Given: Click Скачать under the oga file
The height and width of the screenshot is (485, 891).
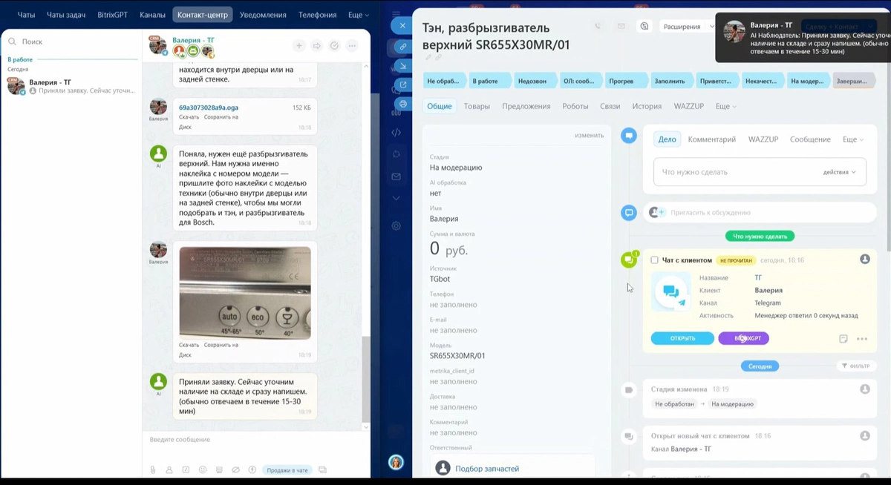Looking at the screenshot, I should pos(189,117).
